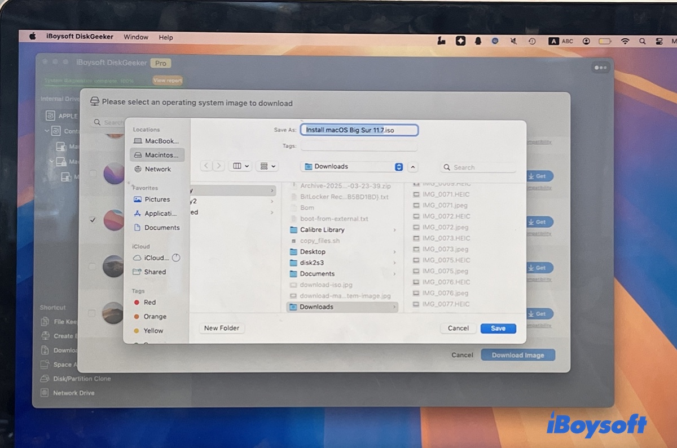Image resolution: width=677 pixels, height=448 pixels.
Task: Open Disk/Partition Clone in the DiskGeeker sidebar
Action: coord(76,379)
